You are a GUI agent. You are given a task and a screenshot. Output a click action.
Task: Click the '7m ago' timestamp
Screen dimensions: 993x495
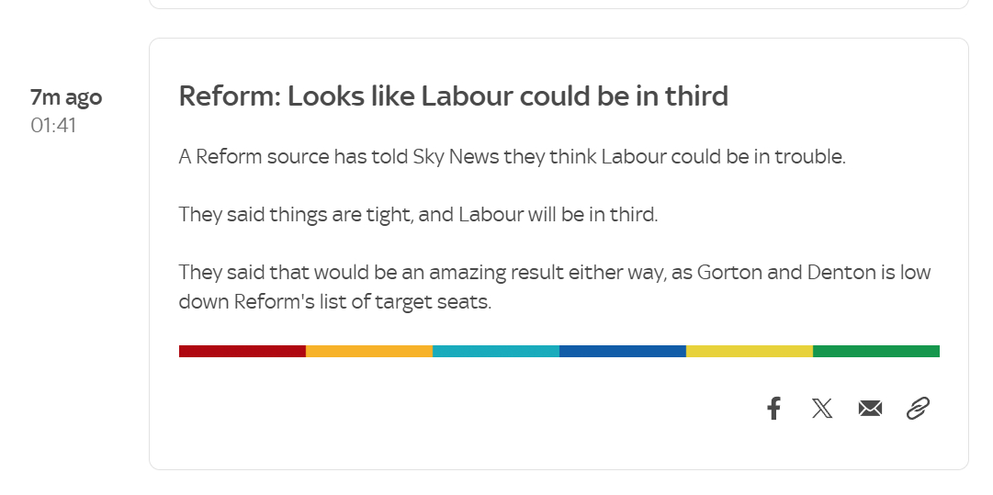pyautogui.click(x=66, y=97)
